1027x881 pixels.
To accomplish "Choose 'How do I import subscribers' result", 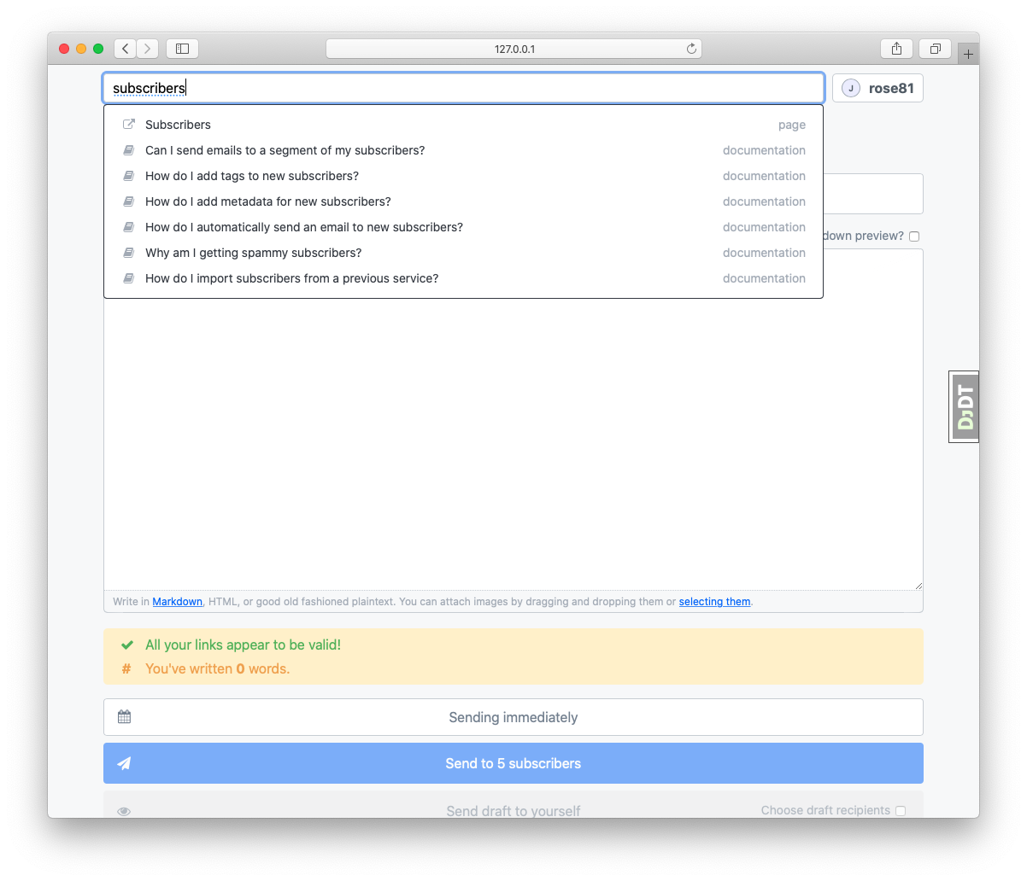I will pyautogui.click(x=291, y=278).
